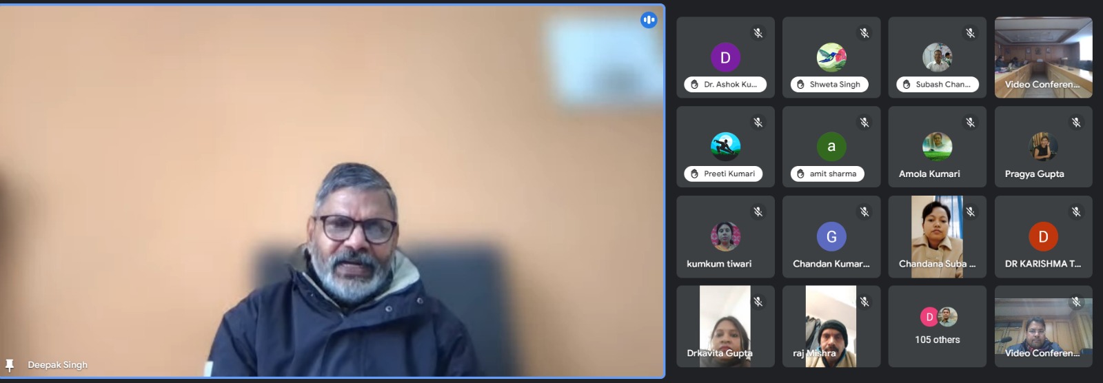Click the raised hand icon beside Preeti Kumari
1103x383 pixels.
(x=694, y=174)
